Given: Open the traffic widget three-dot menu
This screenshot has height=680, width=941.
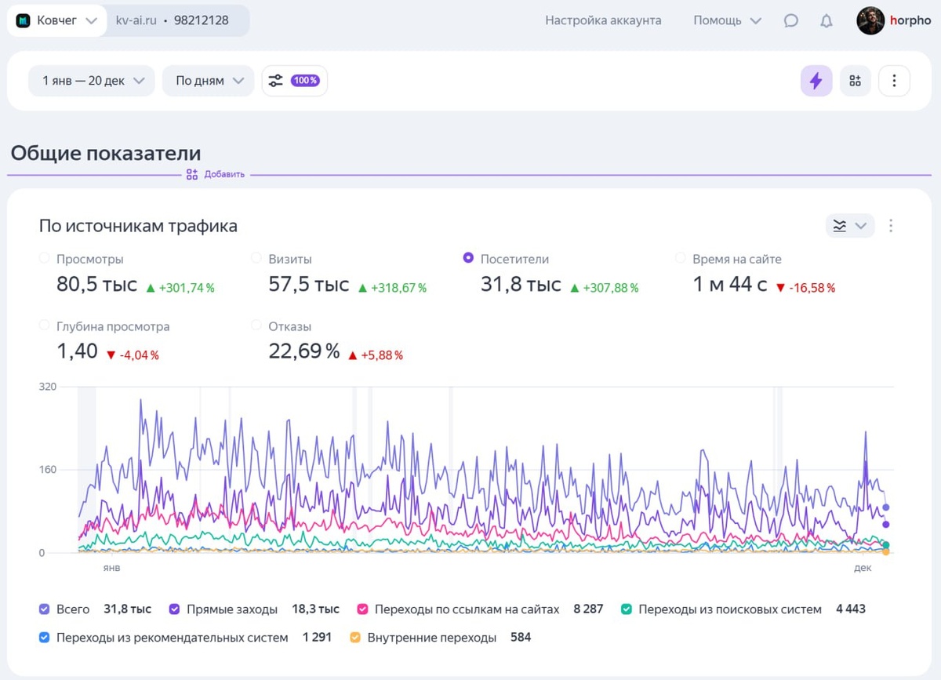Looking at the screenshot, I should point(891,226).
